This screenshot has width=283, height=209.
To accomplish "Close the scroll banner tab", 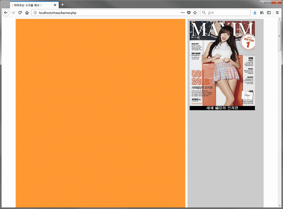I will pos(55,5).
